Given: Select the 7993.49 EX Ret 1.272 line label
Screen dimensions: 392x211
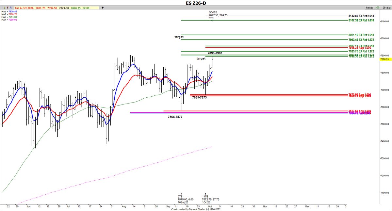Looking at the screenshot, I should [361, 40].
